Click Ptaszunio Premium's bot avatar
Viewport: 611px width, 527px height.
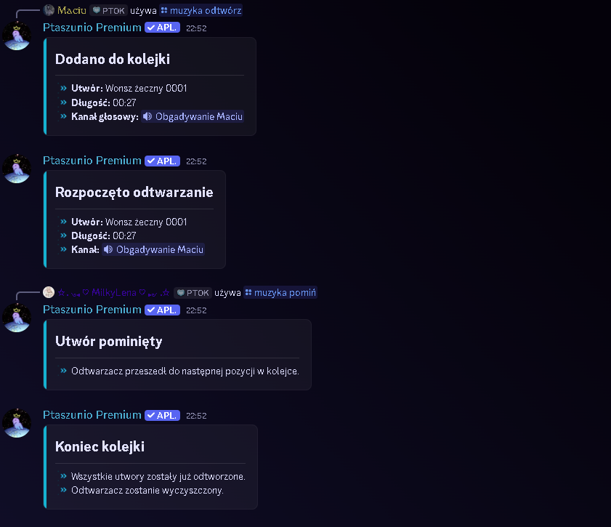(16, 33)
